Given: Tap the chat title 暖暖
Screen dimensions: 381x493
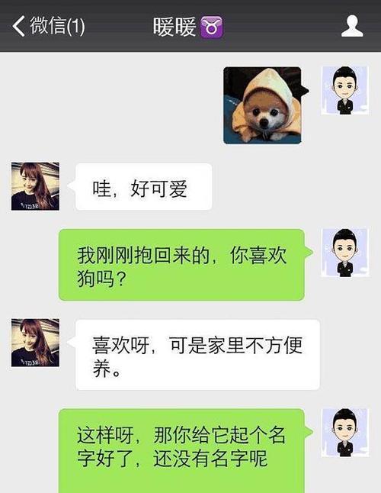Looking at the screenshot, I should [174, 26].
